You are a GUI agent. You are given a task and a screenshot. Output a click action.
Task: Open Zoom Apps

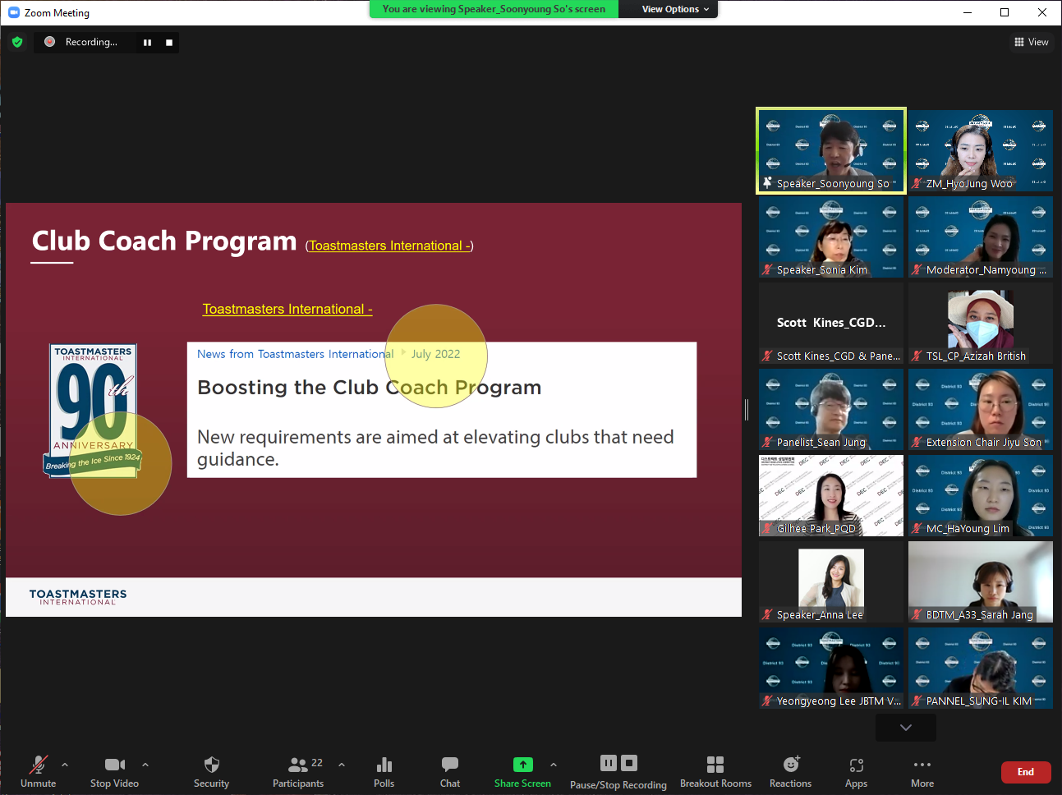coord(857,771)
